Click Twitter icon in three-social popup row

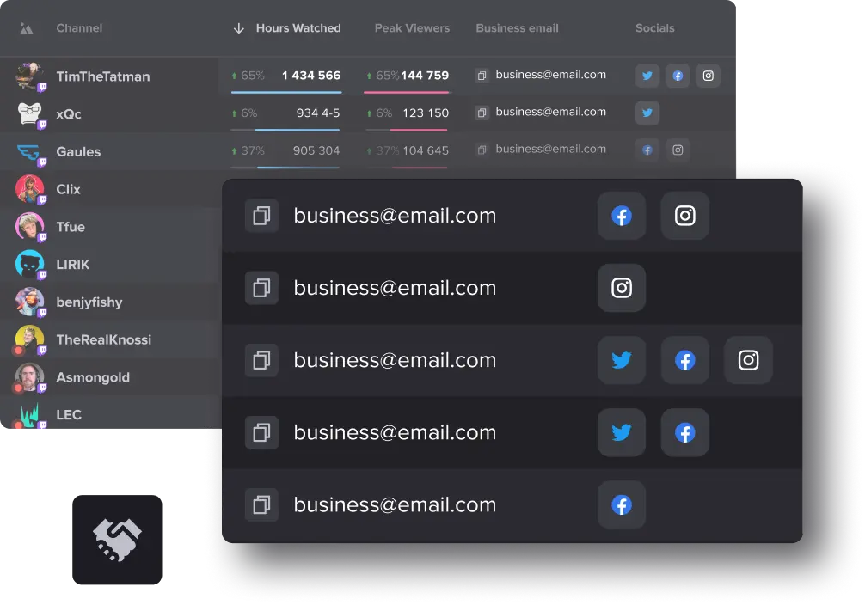[621, 360]
